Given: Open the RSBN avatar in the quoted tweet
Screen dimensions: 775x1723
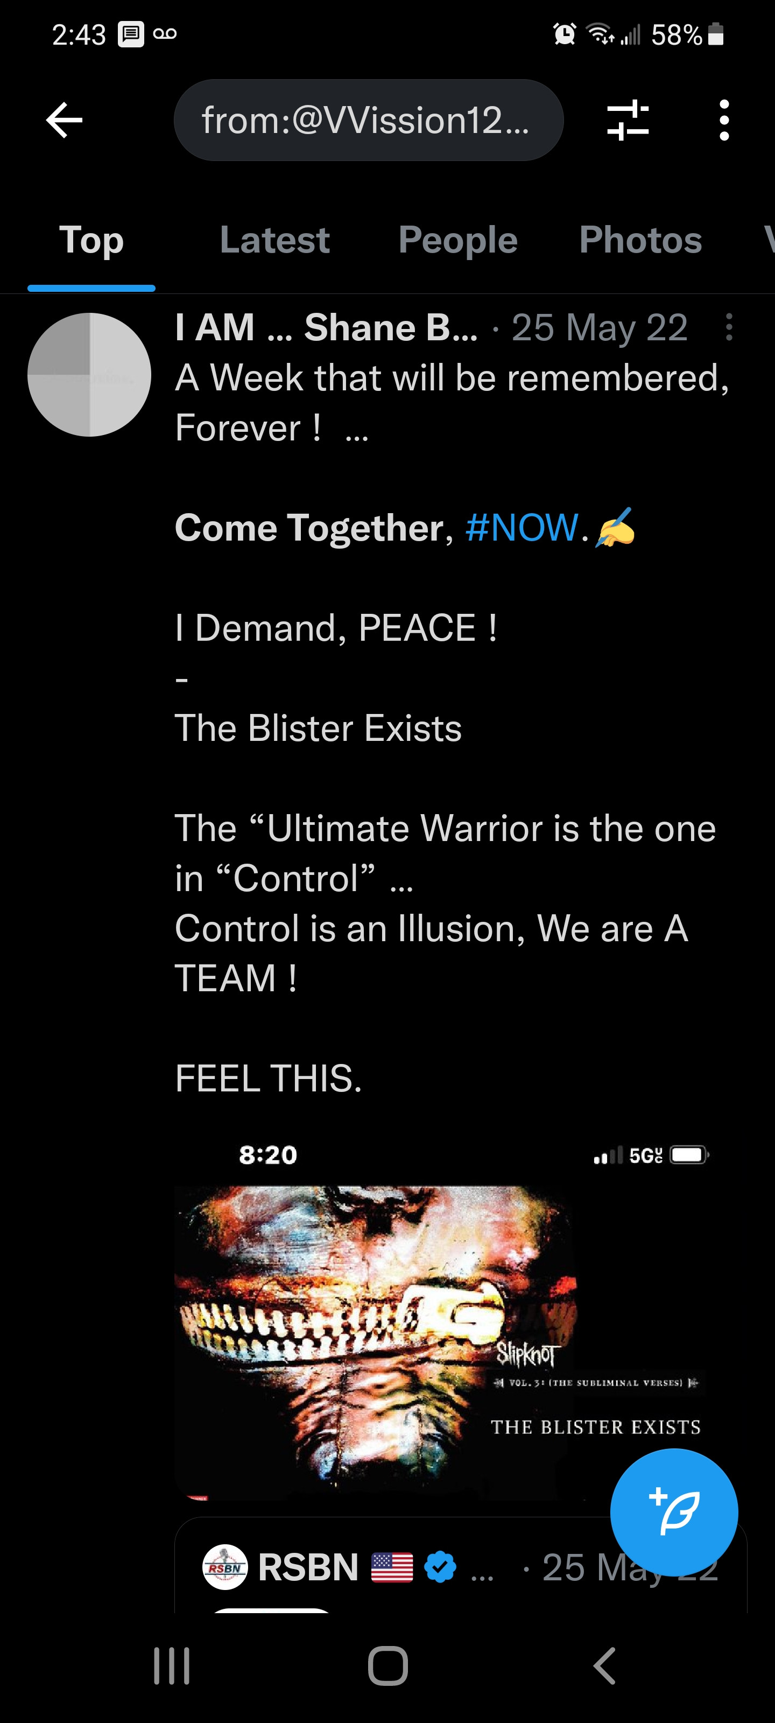Looking at the screenshot, I should [224, 1567].
